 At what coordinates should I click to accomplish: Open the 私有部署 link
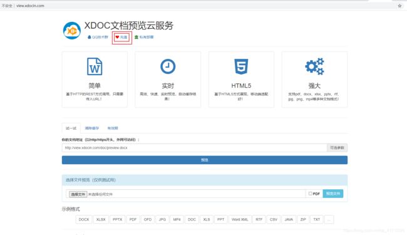[144, 37]
